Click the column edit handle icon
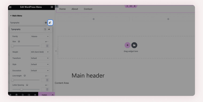This screenshot has height=102, width=203. click(57, 6)
